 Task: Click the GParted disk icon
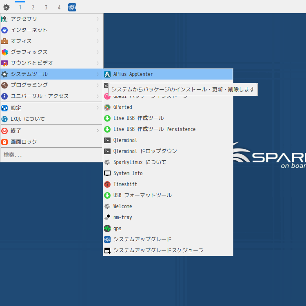[x=107, y=107]
